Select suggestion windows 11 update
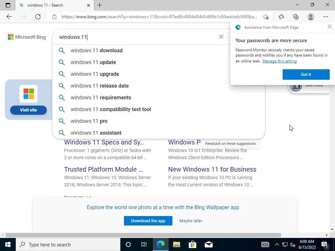The width and height of the screenshot is (335, 251). [x=159, y=62]
